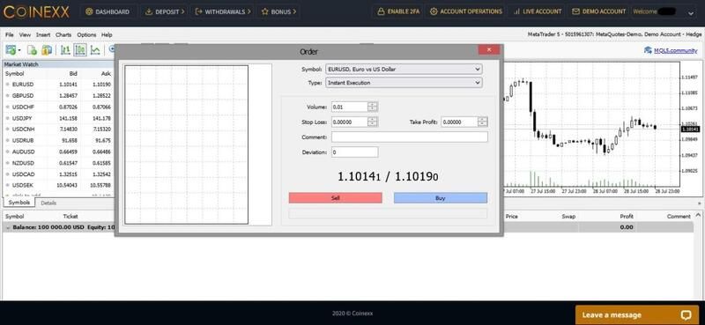The height and width of the screenshot is (325, 705).
Task: Click the Deviation input field
Action: 355,152
